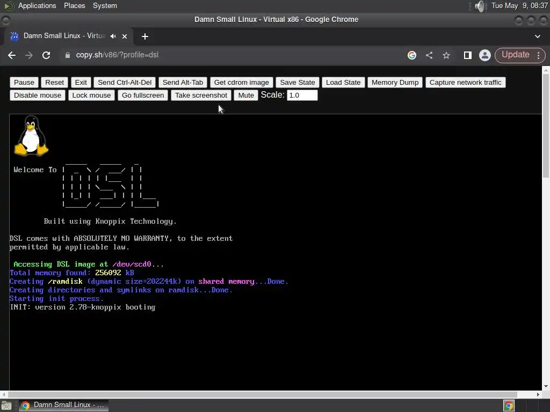Click the show desktop icon in bottom panel
The height and width of the screenshot is (412, 550).
coord(6,406)
